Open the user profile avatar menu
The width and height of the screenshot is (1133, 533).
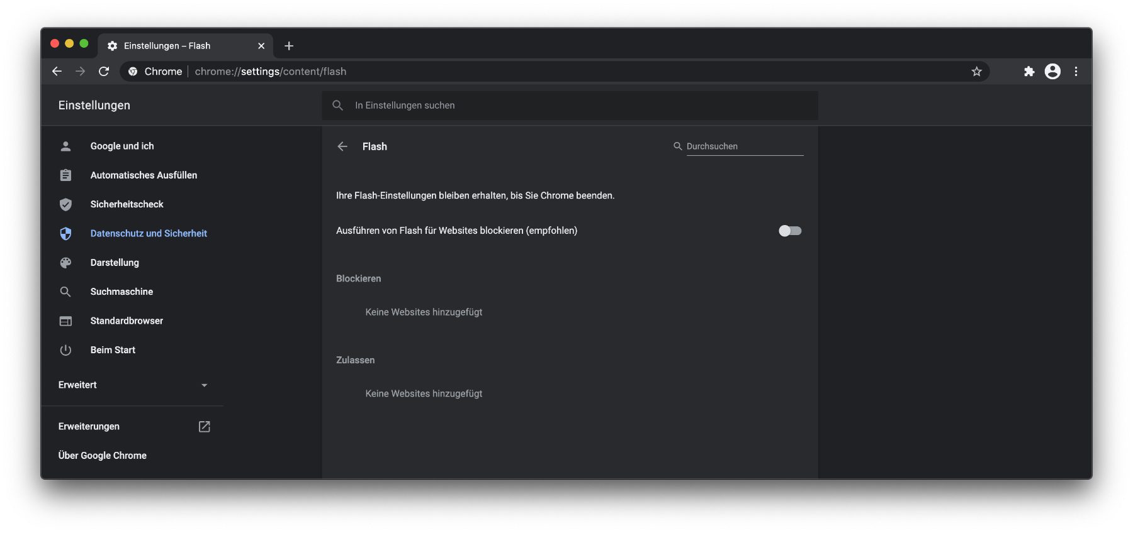(1052, 72)
